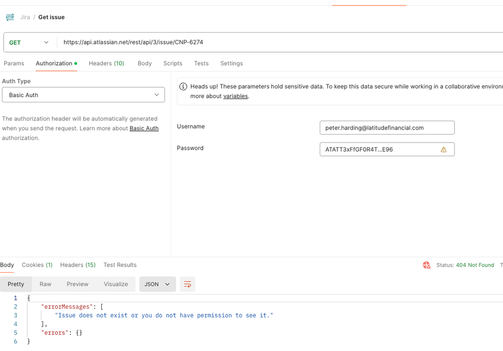Click line number 1 in response gutter
Viewport: 503px width, 351px height.
pos(16,298)
